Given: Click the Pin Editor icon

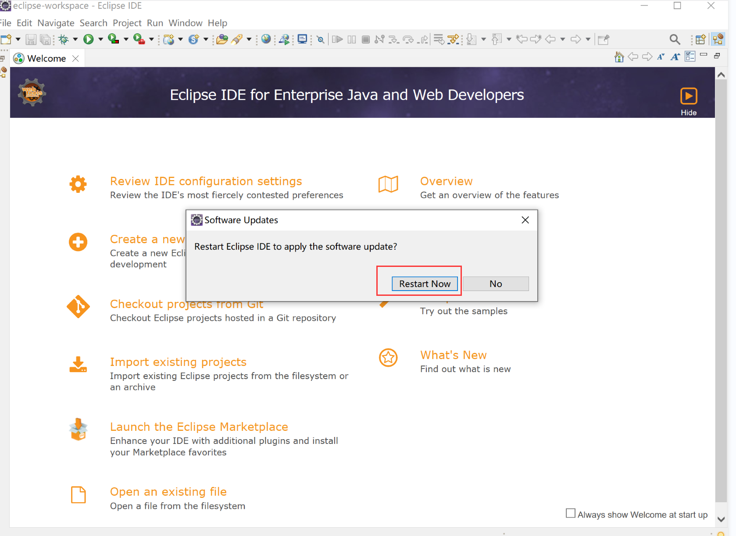Looking at the screenshot, I should (x=604, y=39).
